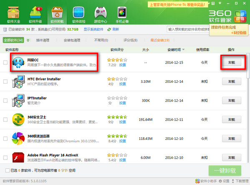Open 软件小助手 icon in status bar
The image size is (250, 185).
click(x=197, y=181)
